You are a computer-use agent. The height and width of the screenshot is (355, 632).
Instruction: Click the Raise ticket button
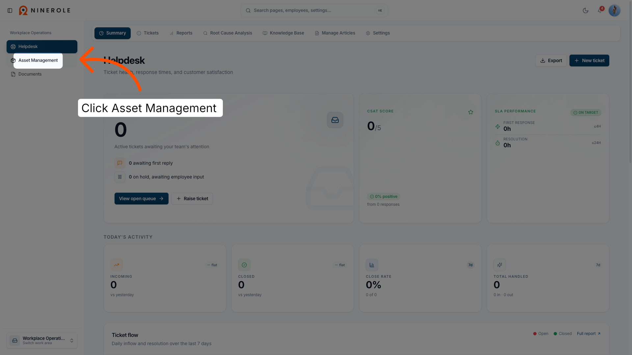192,199
